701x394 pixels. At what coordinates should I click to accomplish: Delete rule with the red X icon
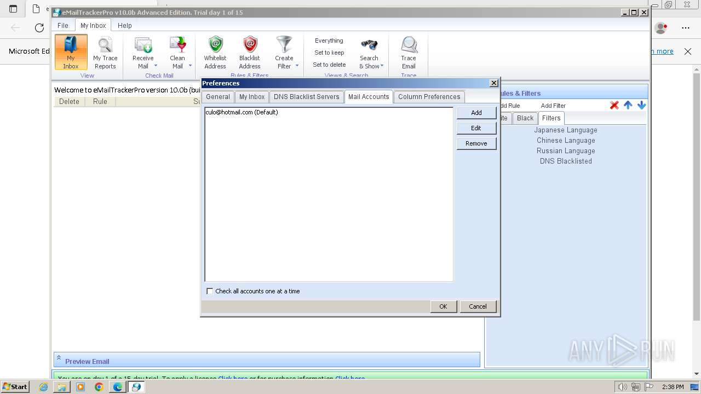[x=614, y=105]
